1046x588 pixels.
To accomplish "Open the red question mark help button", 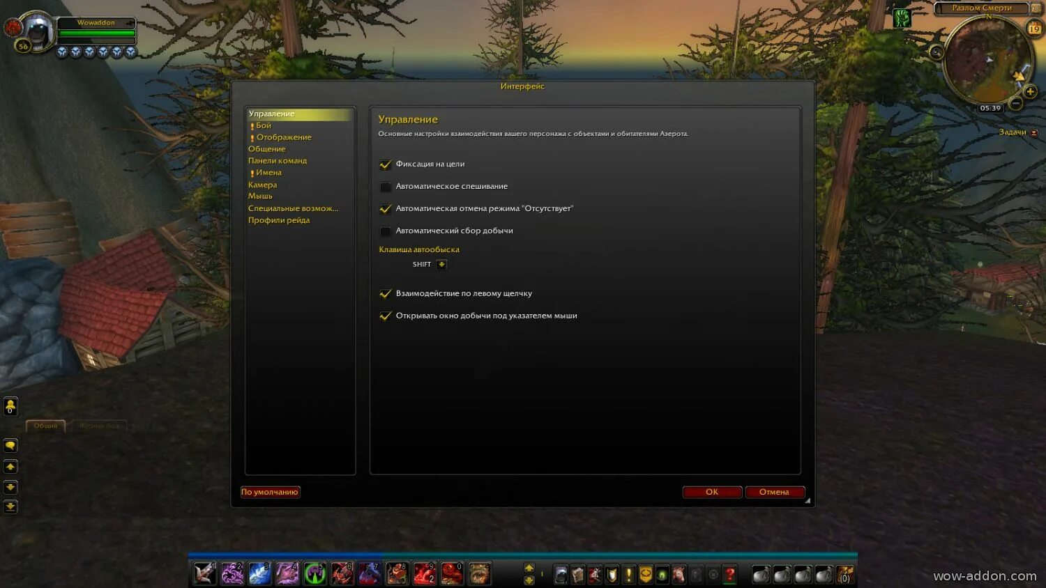I will point(730,575).
